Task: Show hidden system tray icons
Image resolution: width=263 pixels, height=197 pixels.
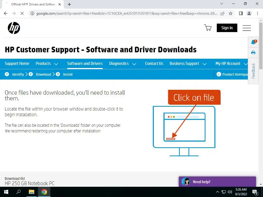Action: click(x=217, y=192)
